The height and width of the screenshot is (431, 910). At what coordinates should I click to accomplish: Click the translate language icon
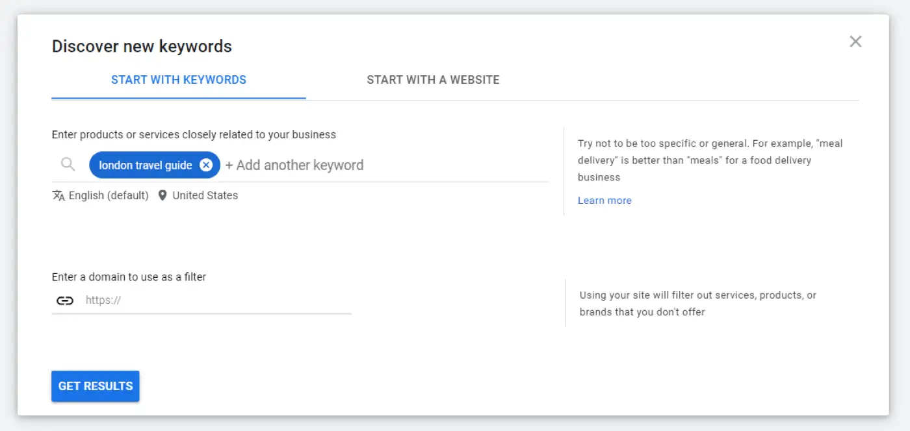[x=58, y=195]
